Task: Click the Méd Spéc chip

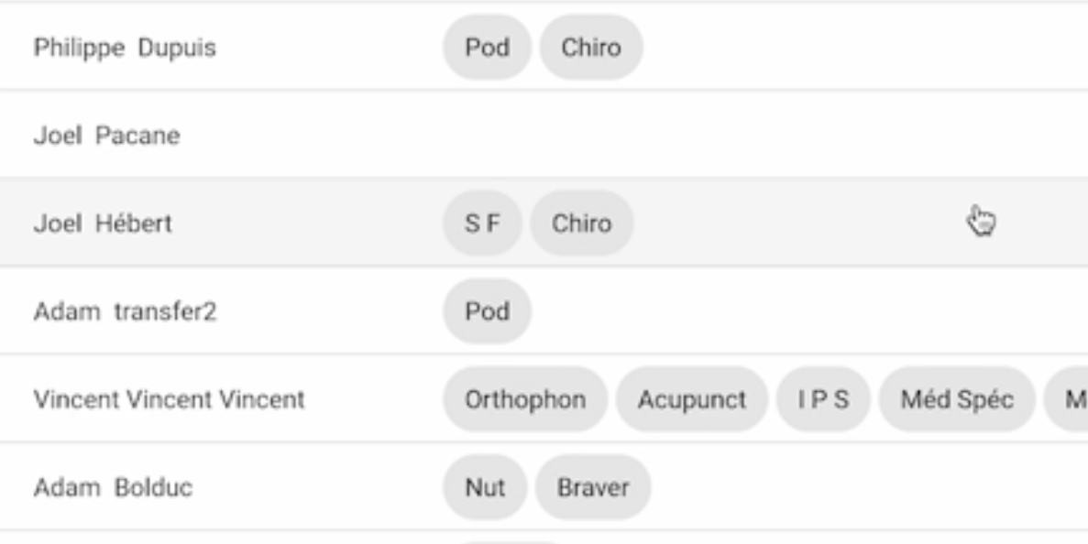Action: [x=957, y=399]
